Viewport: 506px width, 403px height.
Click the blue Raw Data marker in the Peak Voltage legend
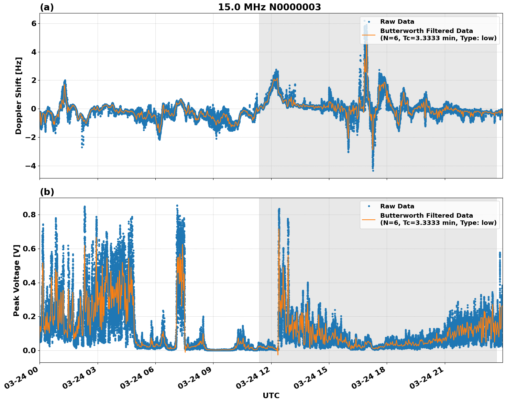pyautogui.click(x=369, y=207)
